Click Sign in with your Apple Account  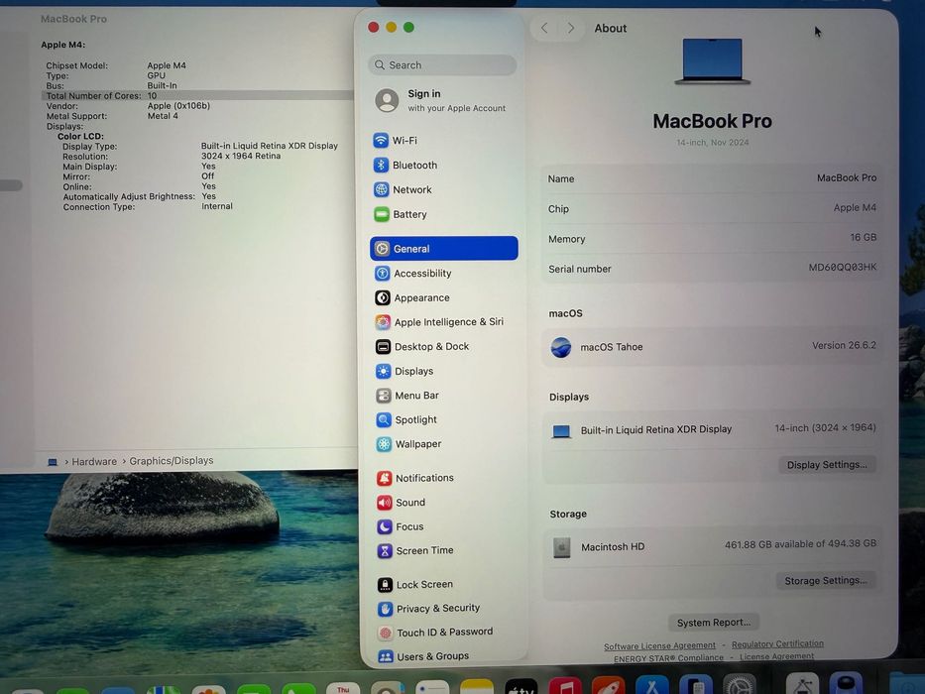click(442, 100)
